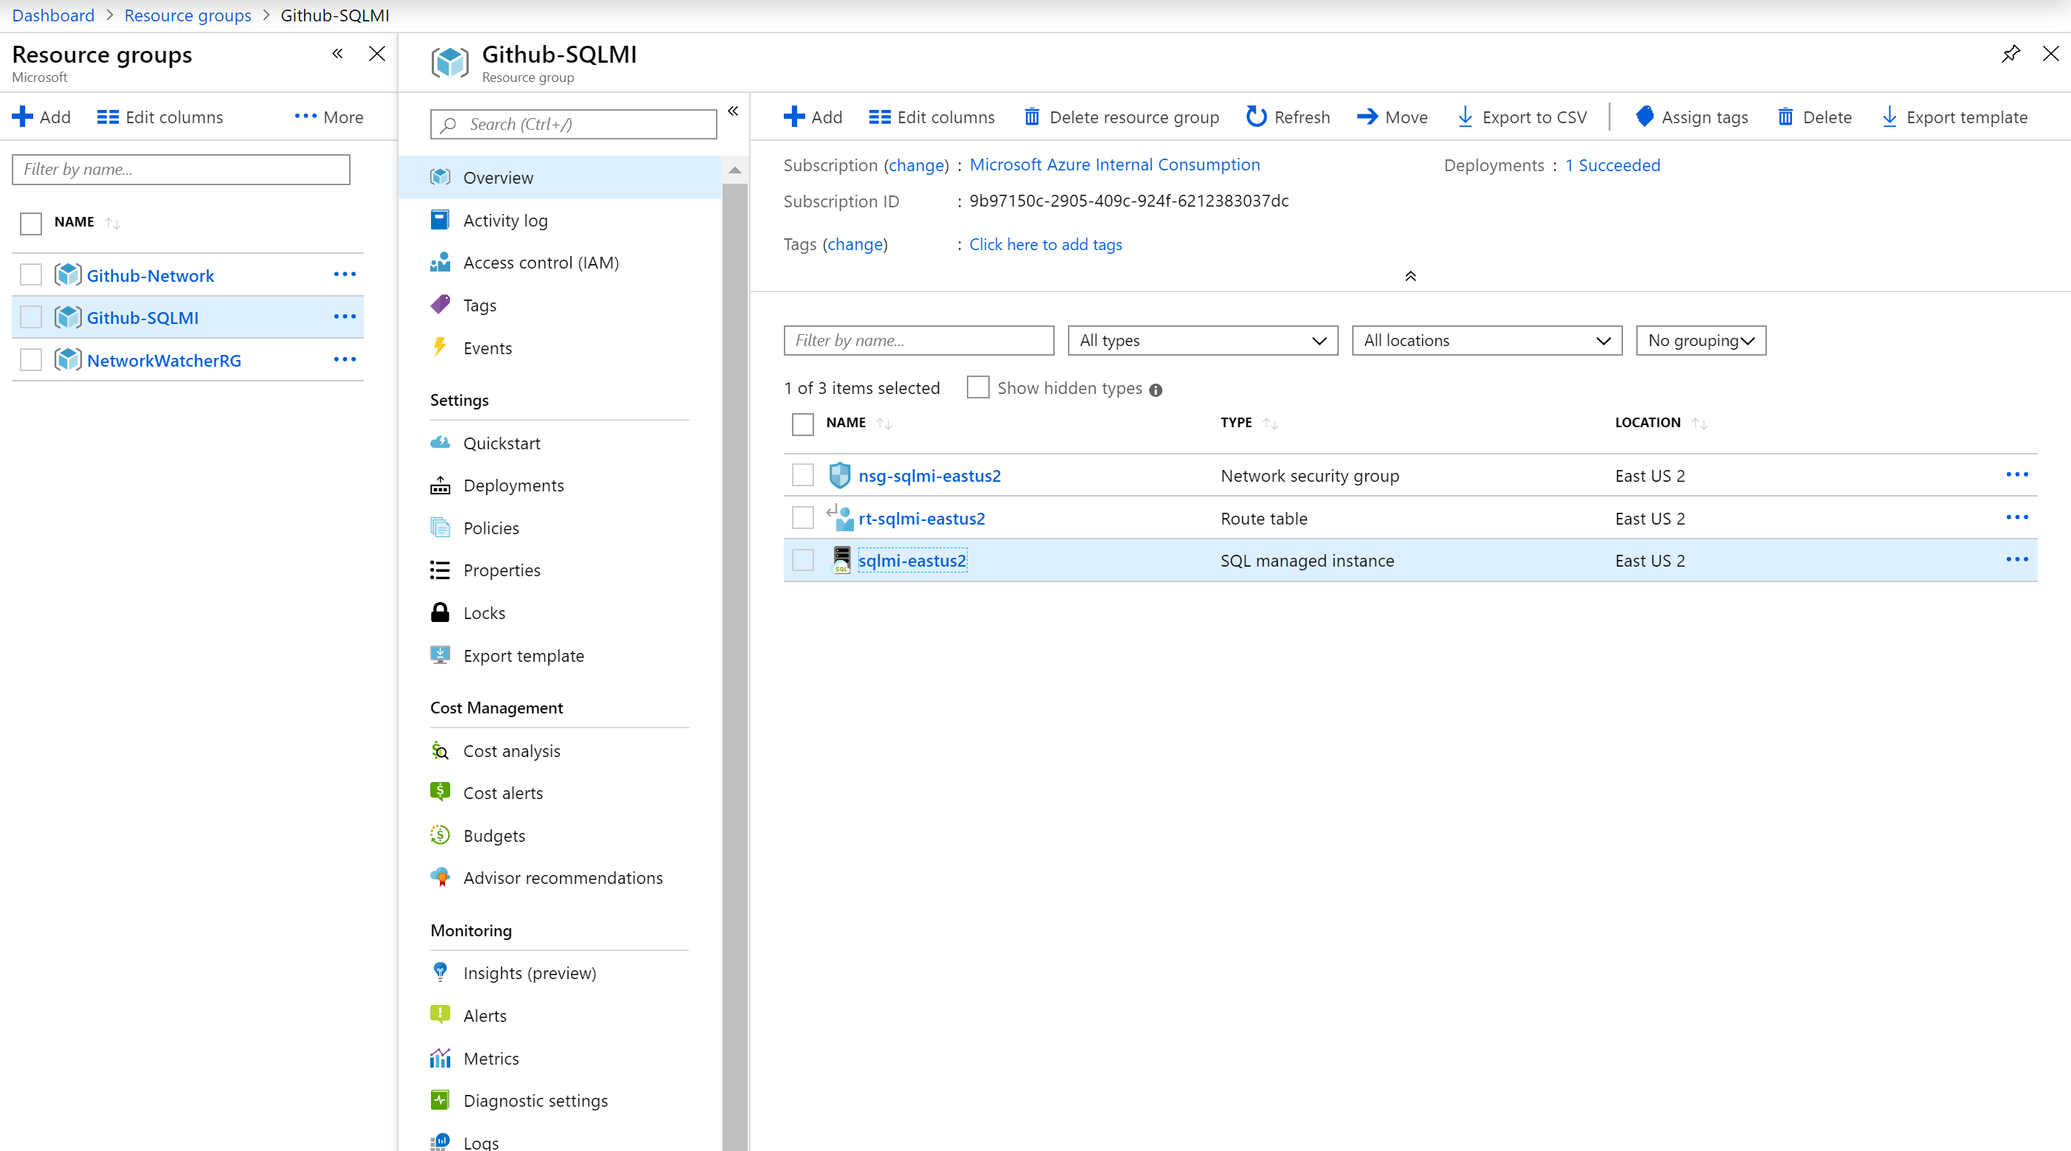Sort resources by LOCATION column
This screenshot has width=2071, height=1151.
[1700, 424]
